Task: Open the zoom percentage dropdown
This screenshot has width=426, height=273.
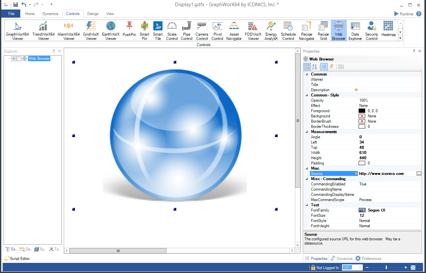Action: point(360,267)
